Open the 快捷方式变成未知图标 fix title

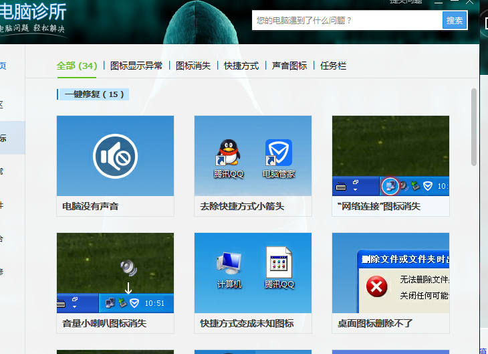point(247,323)
